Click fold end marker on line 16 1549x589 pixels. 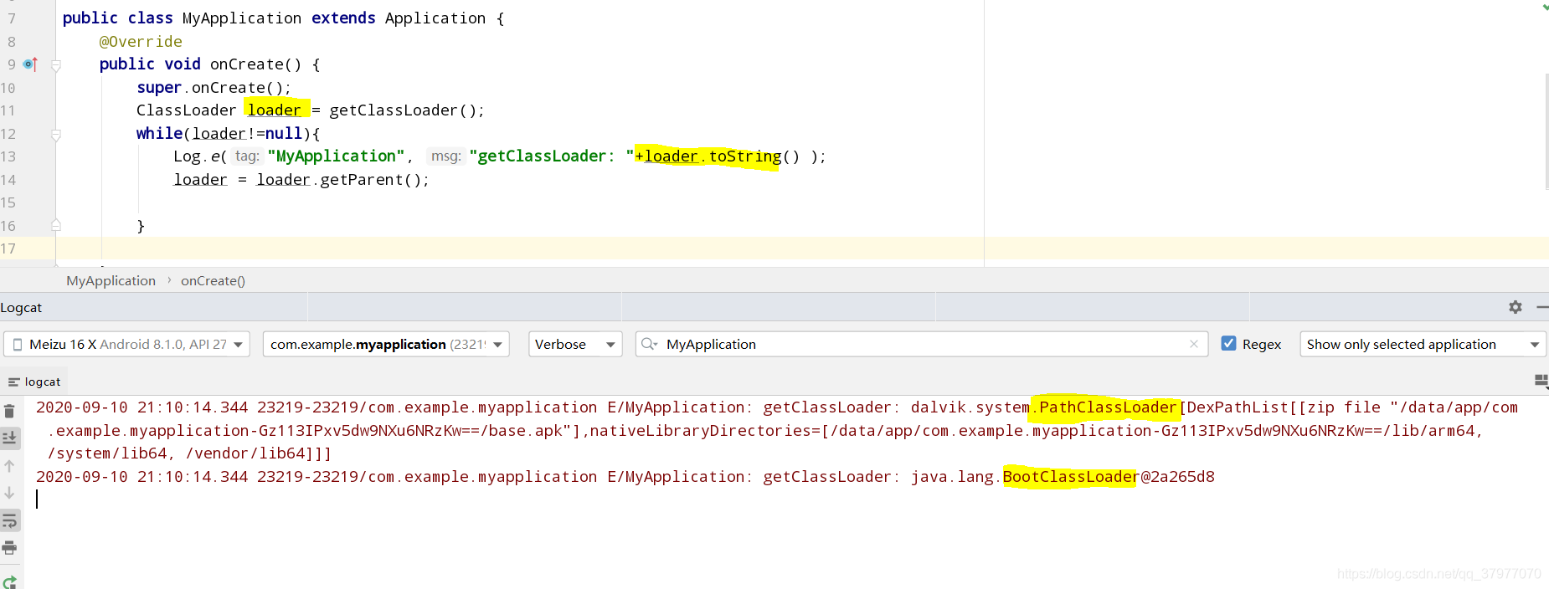point(56,225)
